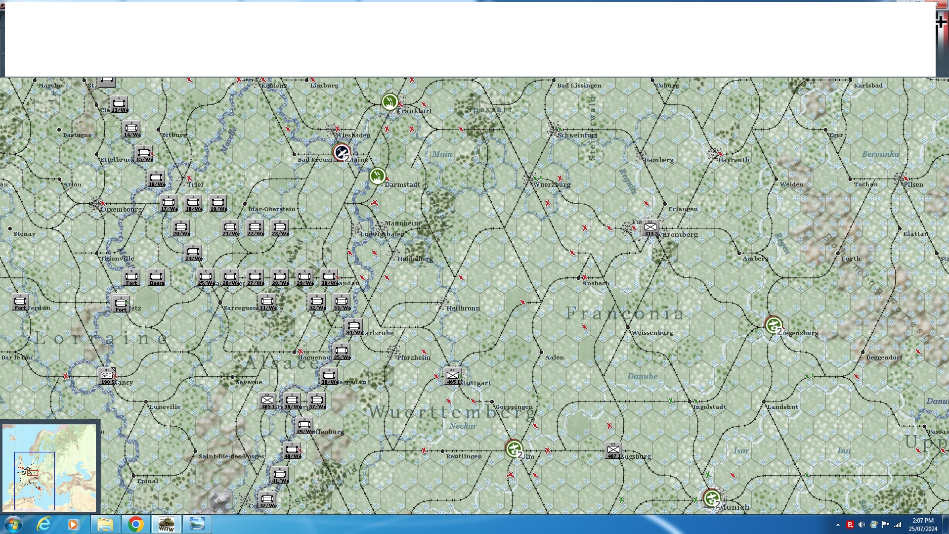Select the airfield icon at Ulm
Viewport: 949px width, 534px height.
point(514,449)
